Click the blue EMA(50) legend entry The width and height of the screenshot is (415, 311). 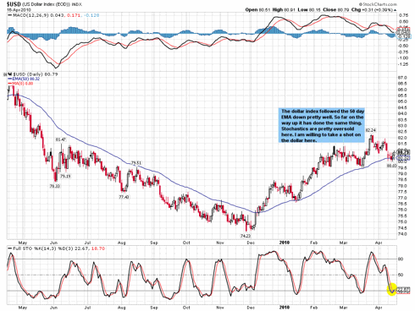(x=24, y=79)
